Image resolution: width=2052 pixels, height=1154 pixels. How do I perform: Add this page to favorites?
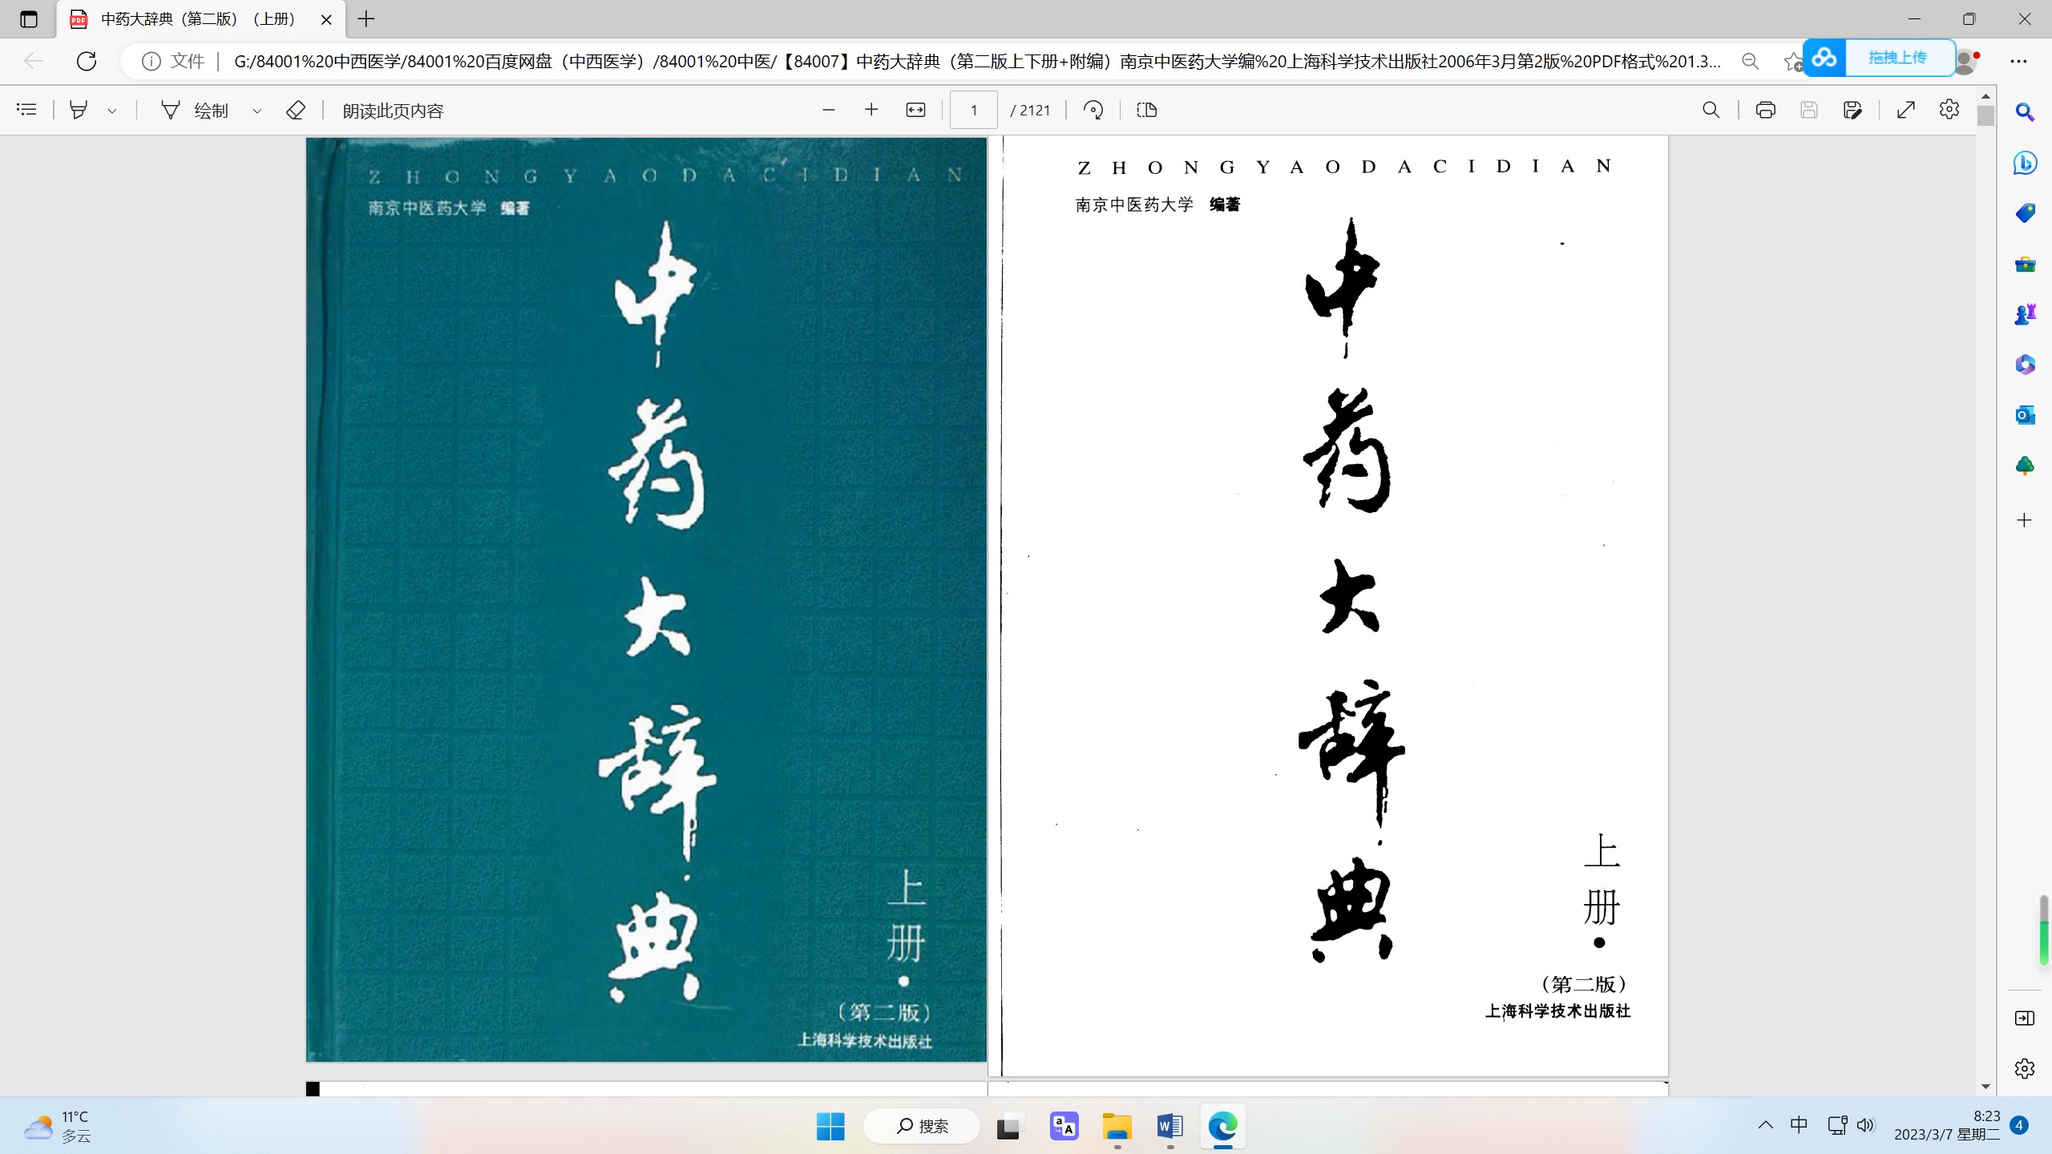(1792, 61)
